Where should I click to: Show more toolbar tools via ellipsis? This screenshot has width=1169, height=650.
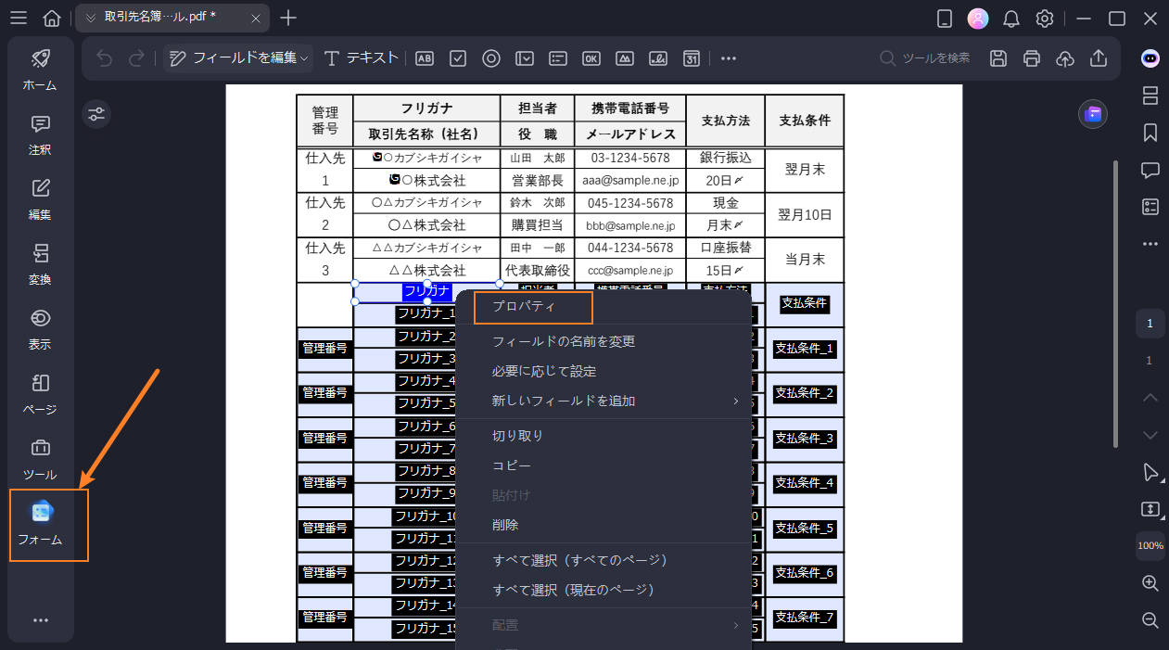[728, 57]
